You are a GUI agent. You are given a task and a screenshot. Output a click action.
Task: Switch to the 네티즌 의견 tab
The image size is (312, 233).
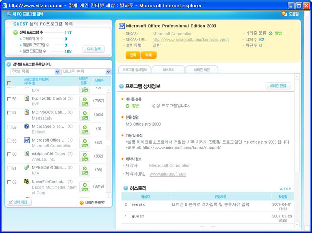(202, 70)
